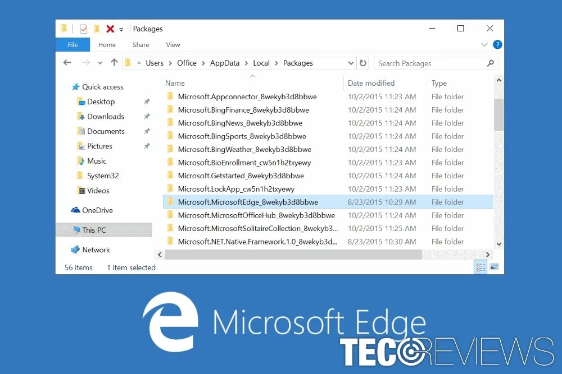Viewport: 562px width, 374px height.
Task: Sort by the Type column header
Action: [439, 83]
